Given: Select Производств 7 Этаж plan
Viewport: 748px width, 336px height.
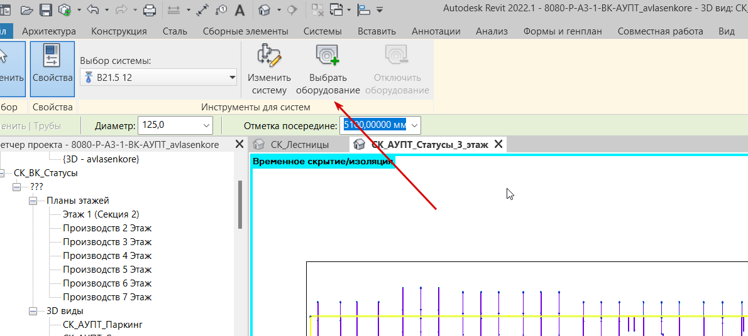Looking at the screenshot, I should tap(107, 297).
